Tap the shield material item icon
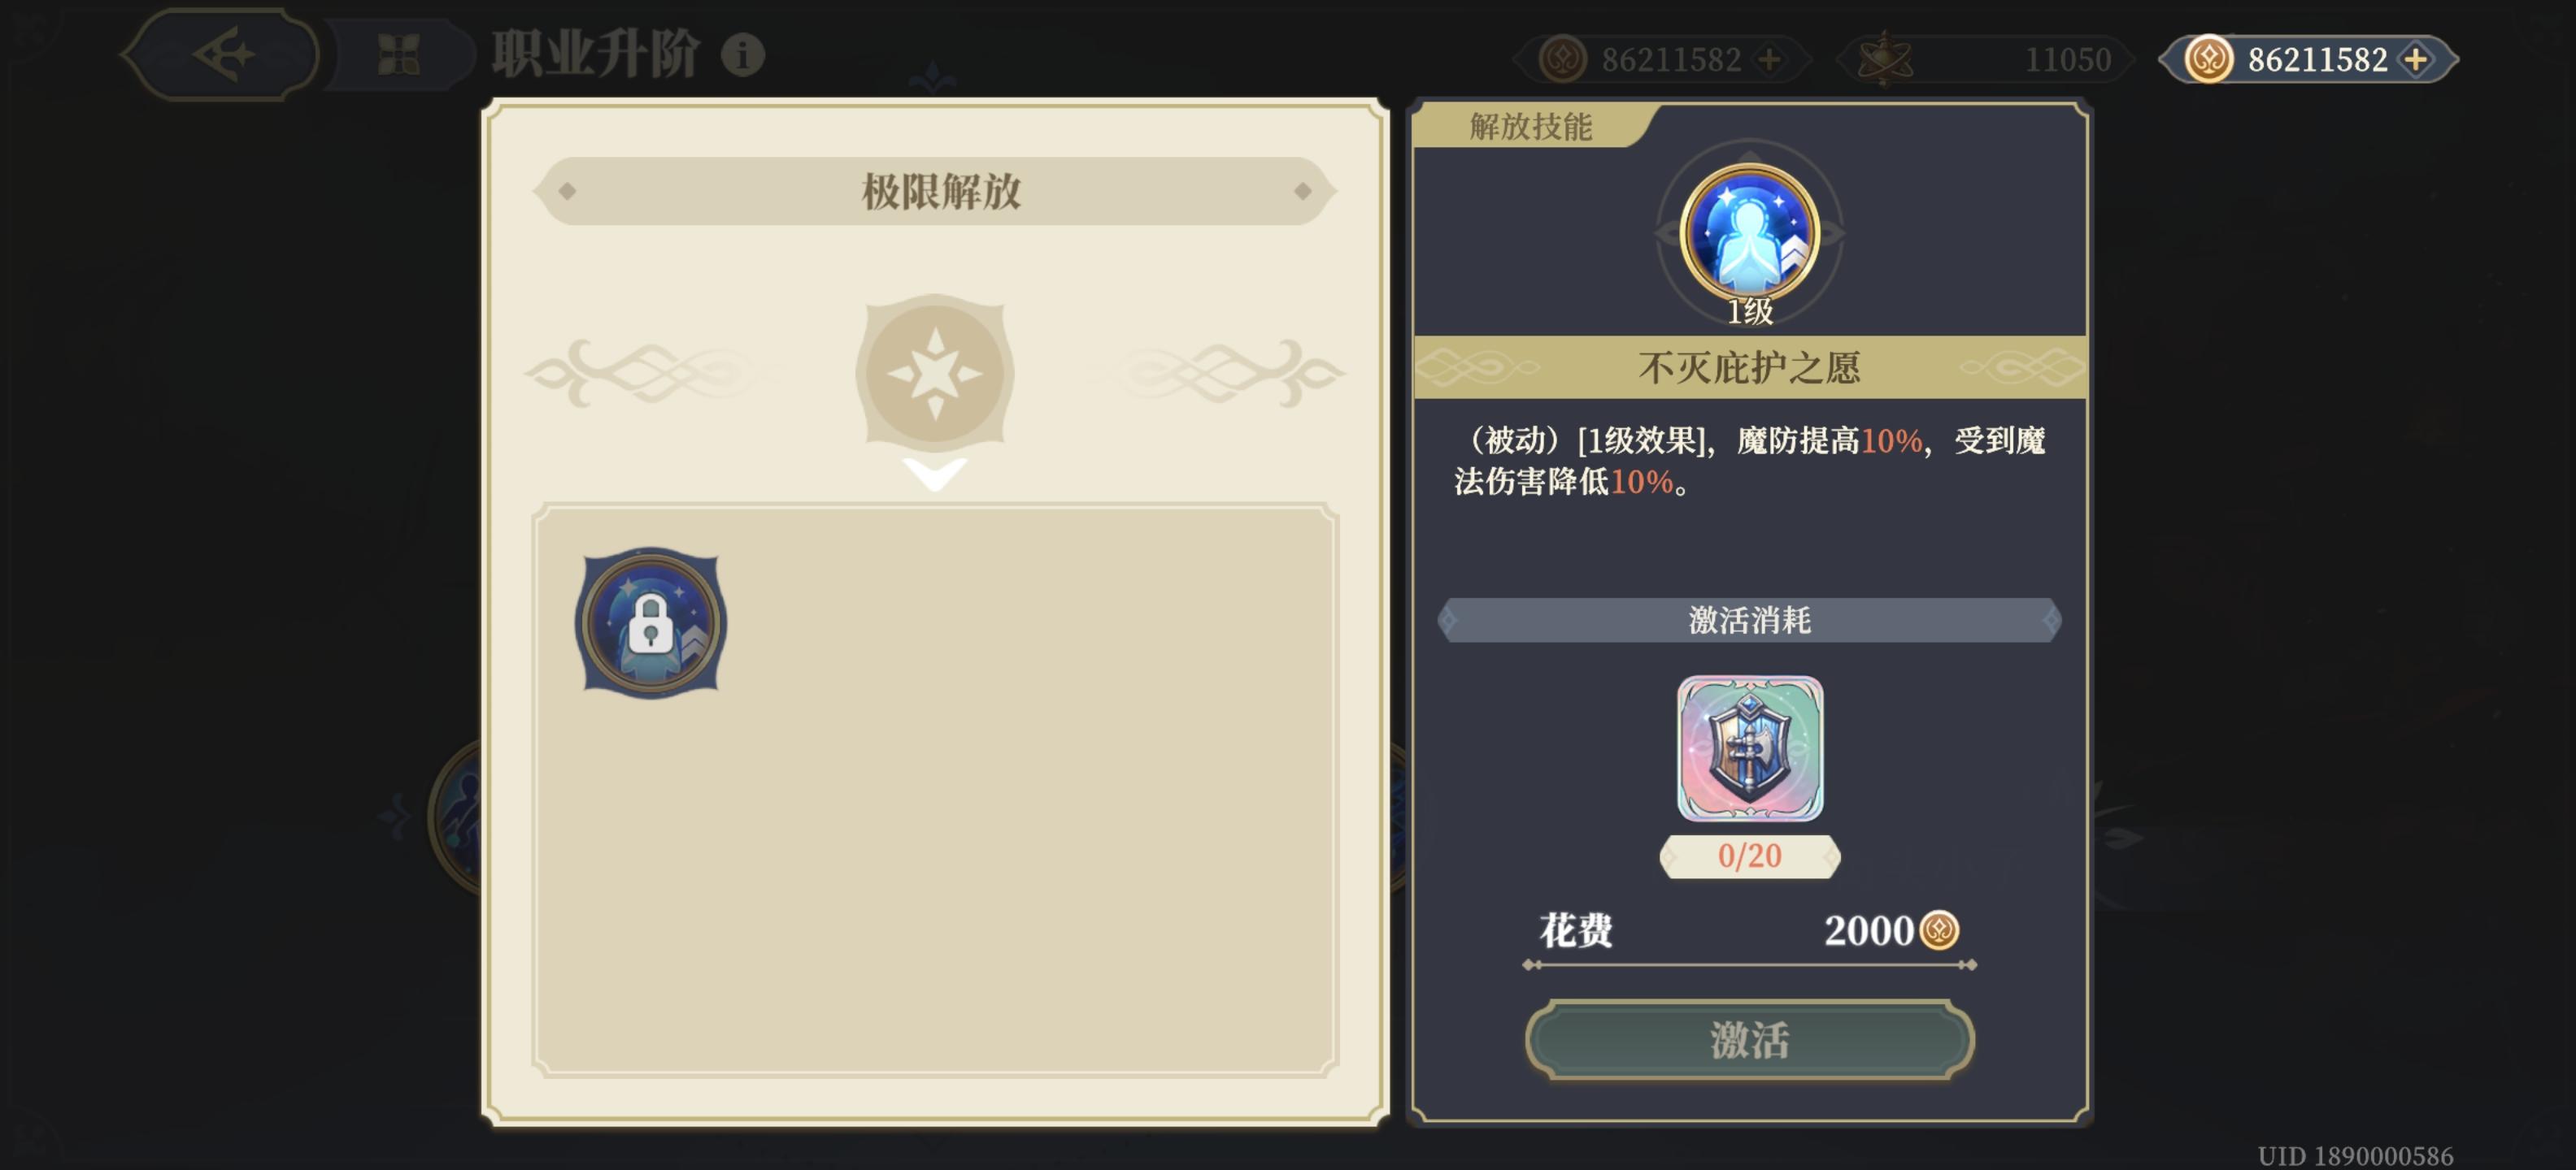 [1750, 748]
